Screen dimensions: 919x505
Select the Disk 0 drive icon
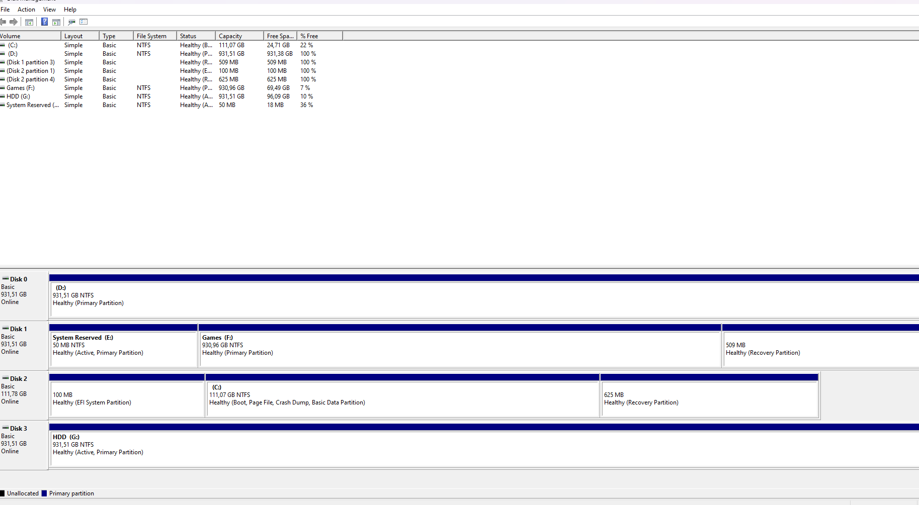pyautogui.click(x=6, y=278)
